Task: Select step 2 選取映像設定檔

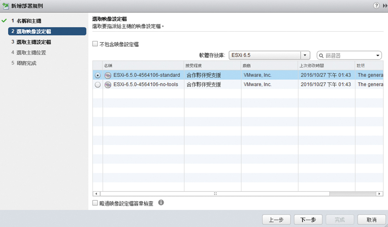Action: pyautogui.click(x=47, y=31)
